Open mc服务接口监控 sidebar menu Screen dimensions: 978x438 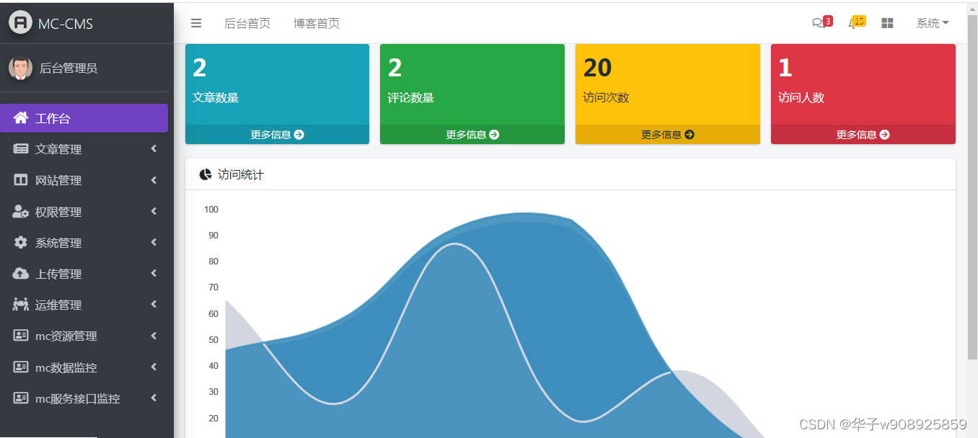84,398
